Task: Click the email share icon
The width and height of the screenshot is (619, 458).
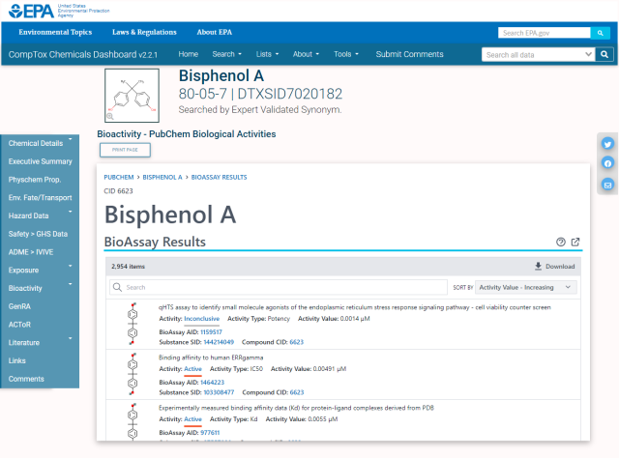Action: coord(607,185)
